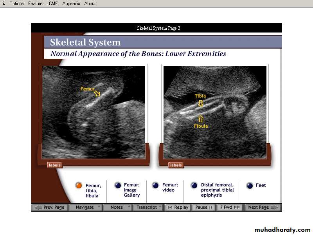
Task: Click the Distal femoral epiphysis bullet
Action: [x=194, y=186]
